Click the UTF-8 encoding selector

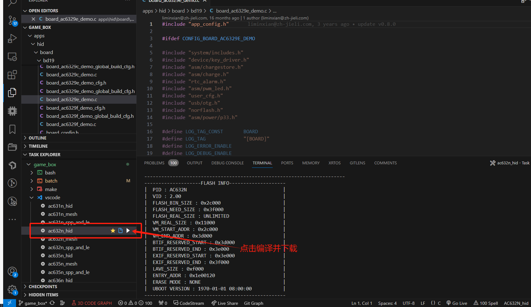pyautogui.click(x=408, y=303)
